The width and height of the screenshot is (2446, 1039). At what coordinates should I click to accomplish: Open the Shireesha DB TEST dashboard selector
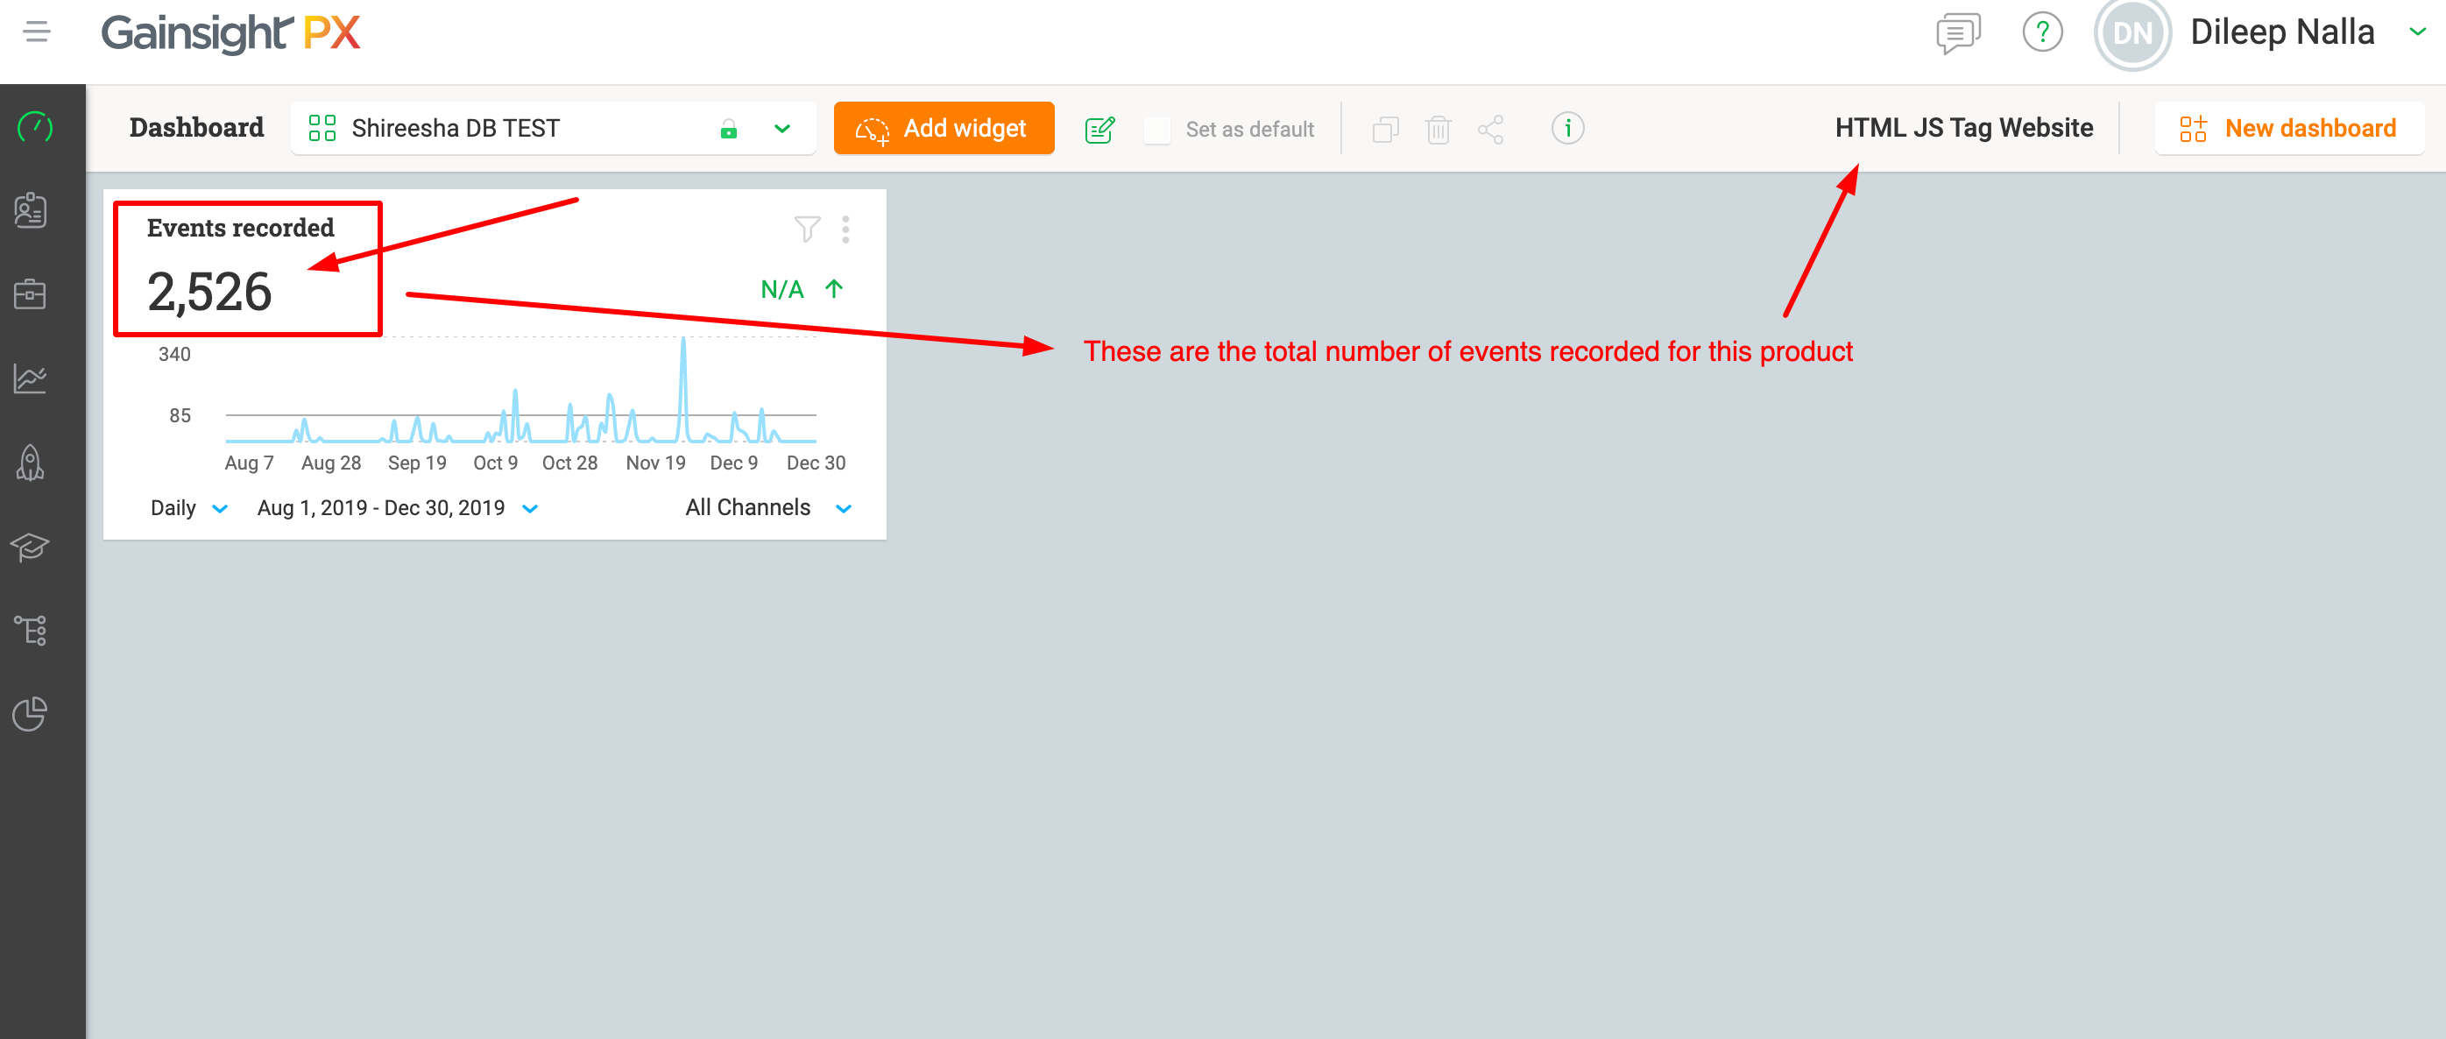tap(554, 128)
